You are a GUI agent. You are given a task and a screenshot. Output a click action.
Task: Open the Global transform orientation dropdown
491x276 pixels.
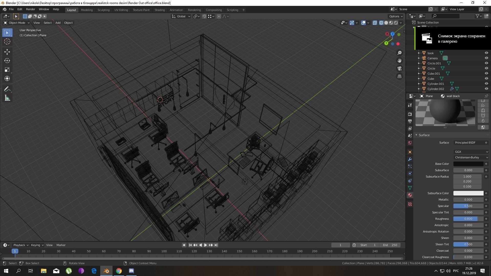pos(181,16)
